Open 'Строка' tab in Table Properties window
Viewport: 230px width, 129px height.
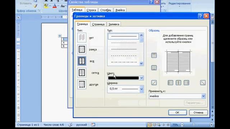point(91,10)
